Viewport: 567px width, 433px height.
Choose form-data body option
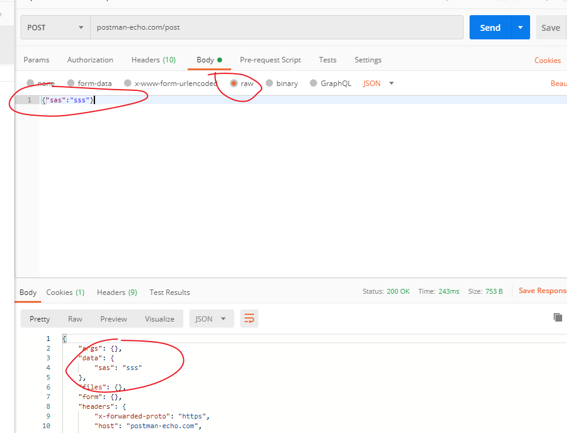[x=71, y=84]
